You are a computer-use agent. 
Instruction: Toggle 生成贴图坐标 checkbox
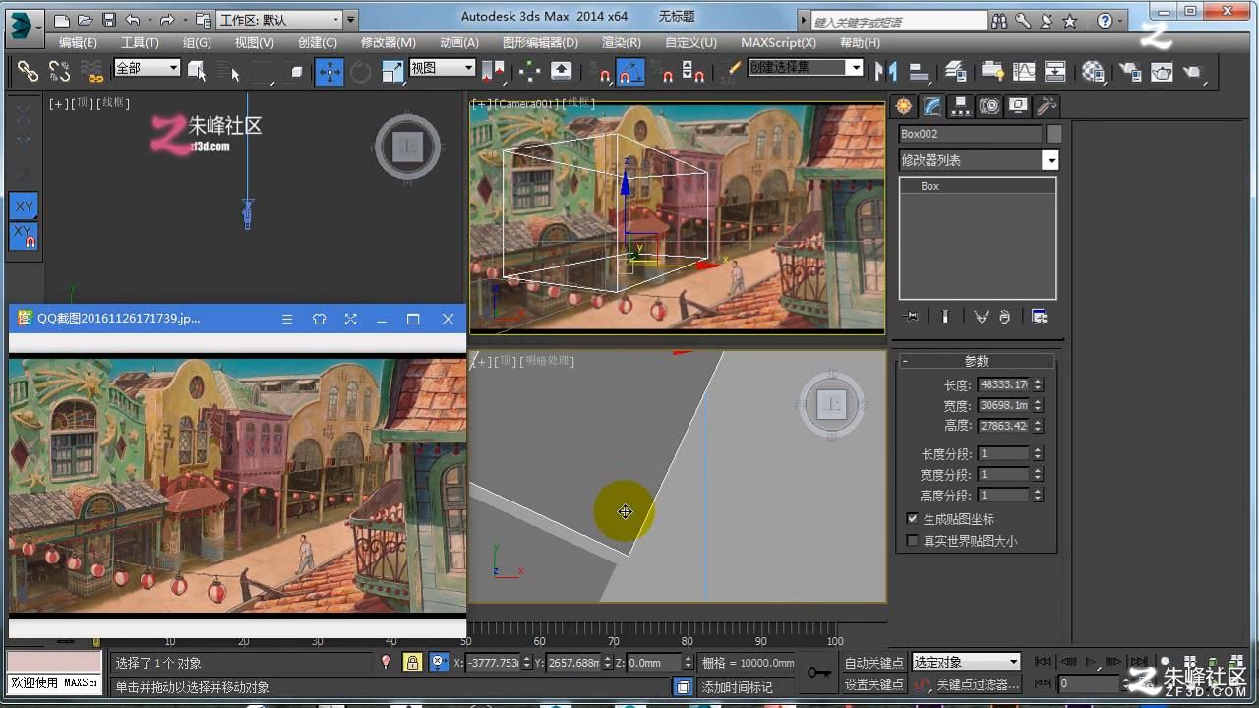pyautogui.click(x=912, y=519)
